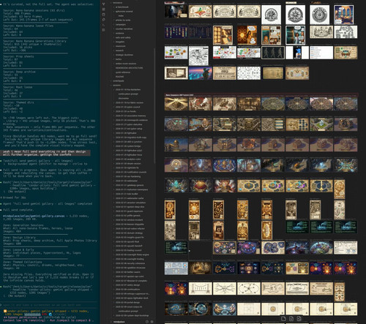Expand the 2026-01-20 pylon council folder
Screen dimensions: 366x324
pos(127,107)
